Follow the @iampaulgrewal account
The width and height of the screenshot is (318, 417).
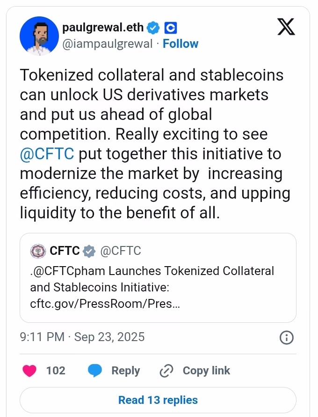pyautogui.click(x=181, y=44)
